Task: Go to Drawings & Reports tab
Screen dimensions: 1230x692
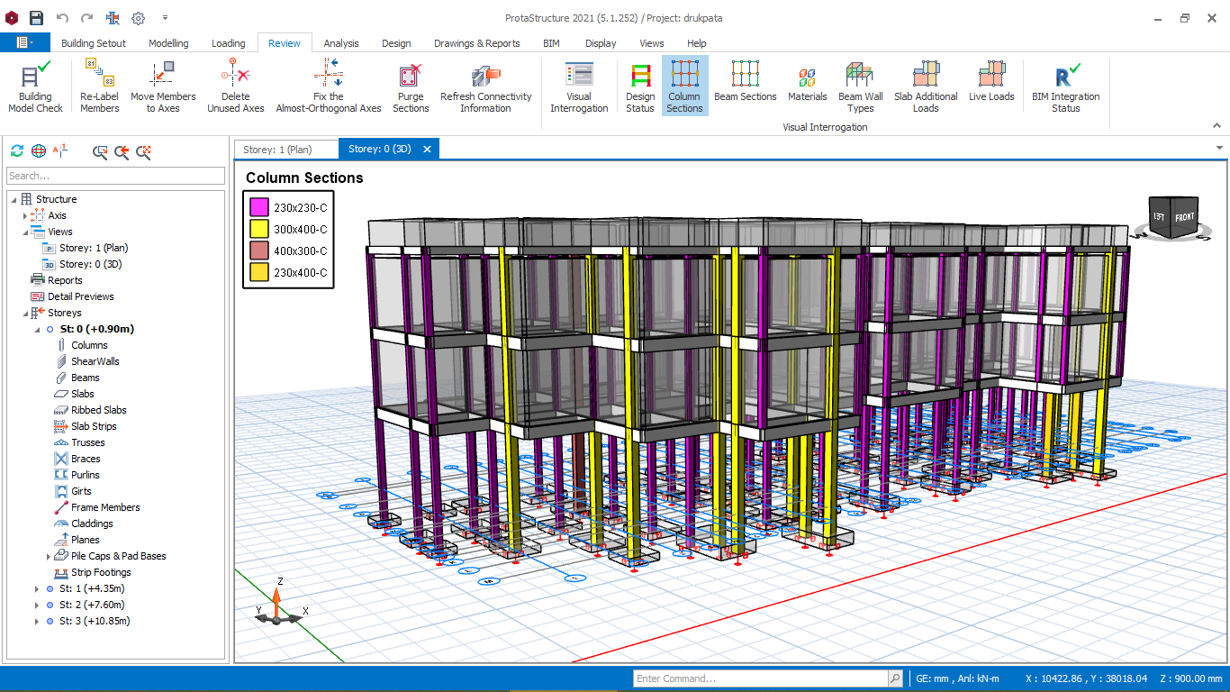Action: (x=477, y=43)
